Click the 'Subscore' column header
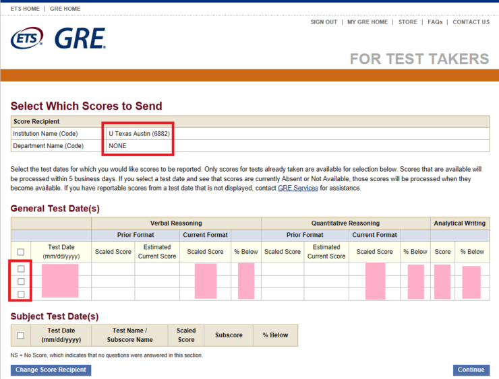 click(x=229, y=335)
